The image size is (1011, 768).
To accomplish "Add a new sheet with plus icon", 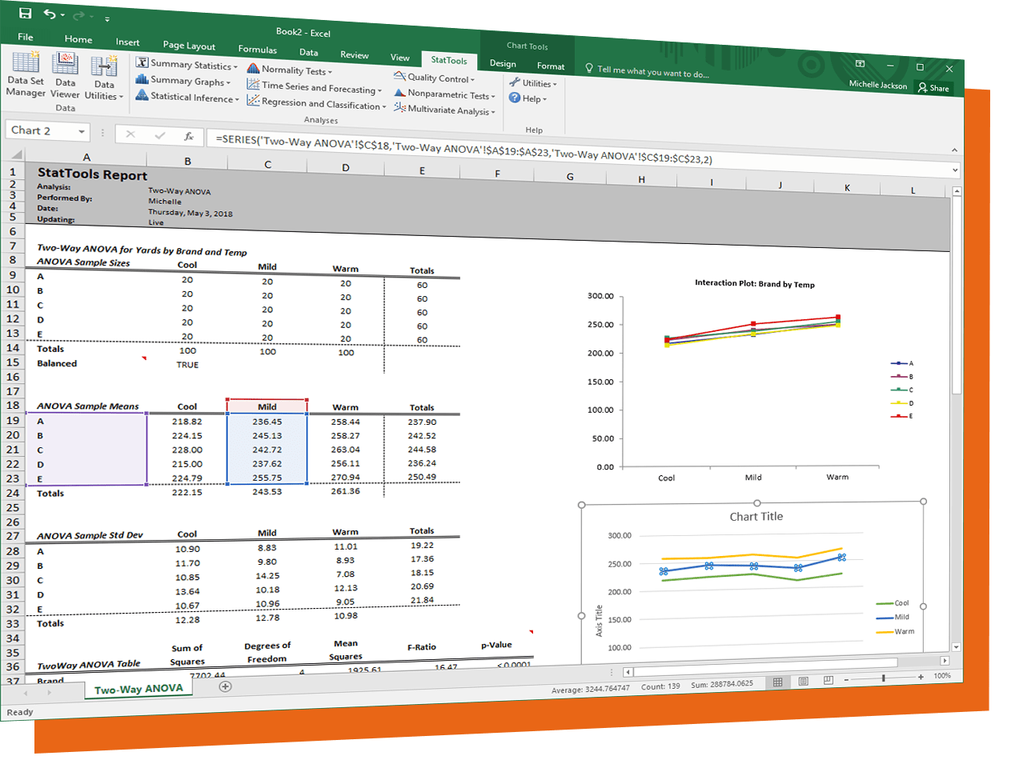I will coord(226,686).
